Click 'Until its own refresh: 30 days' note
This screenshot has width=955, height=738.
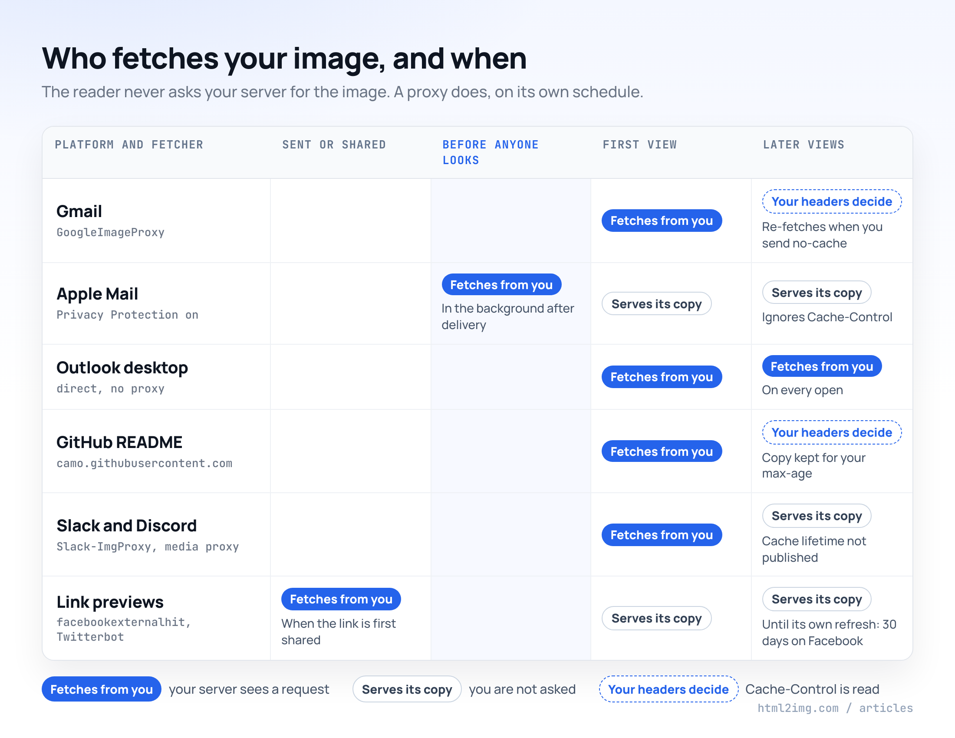pos(829,633)
